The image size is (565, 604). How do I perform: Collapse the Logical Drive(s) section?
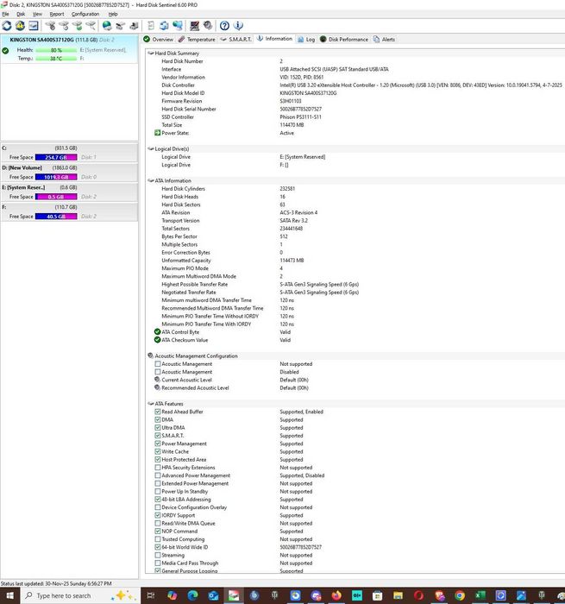[151, 148]
